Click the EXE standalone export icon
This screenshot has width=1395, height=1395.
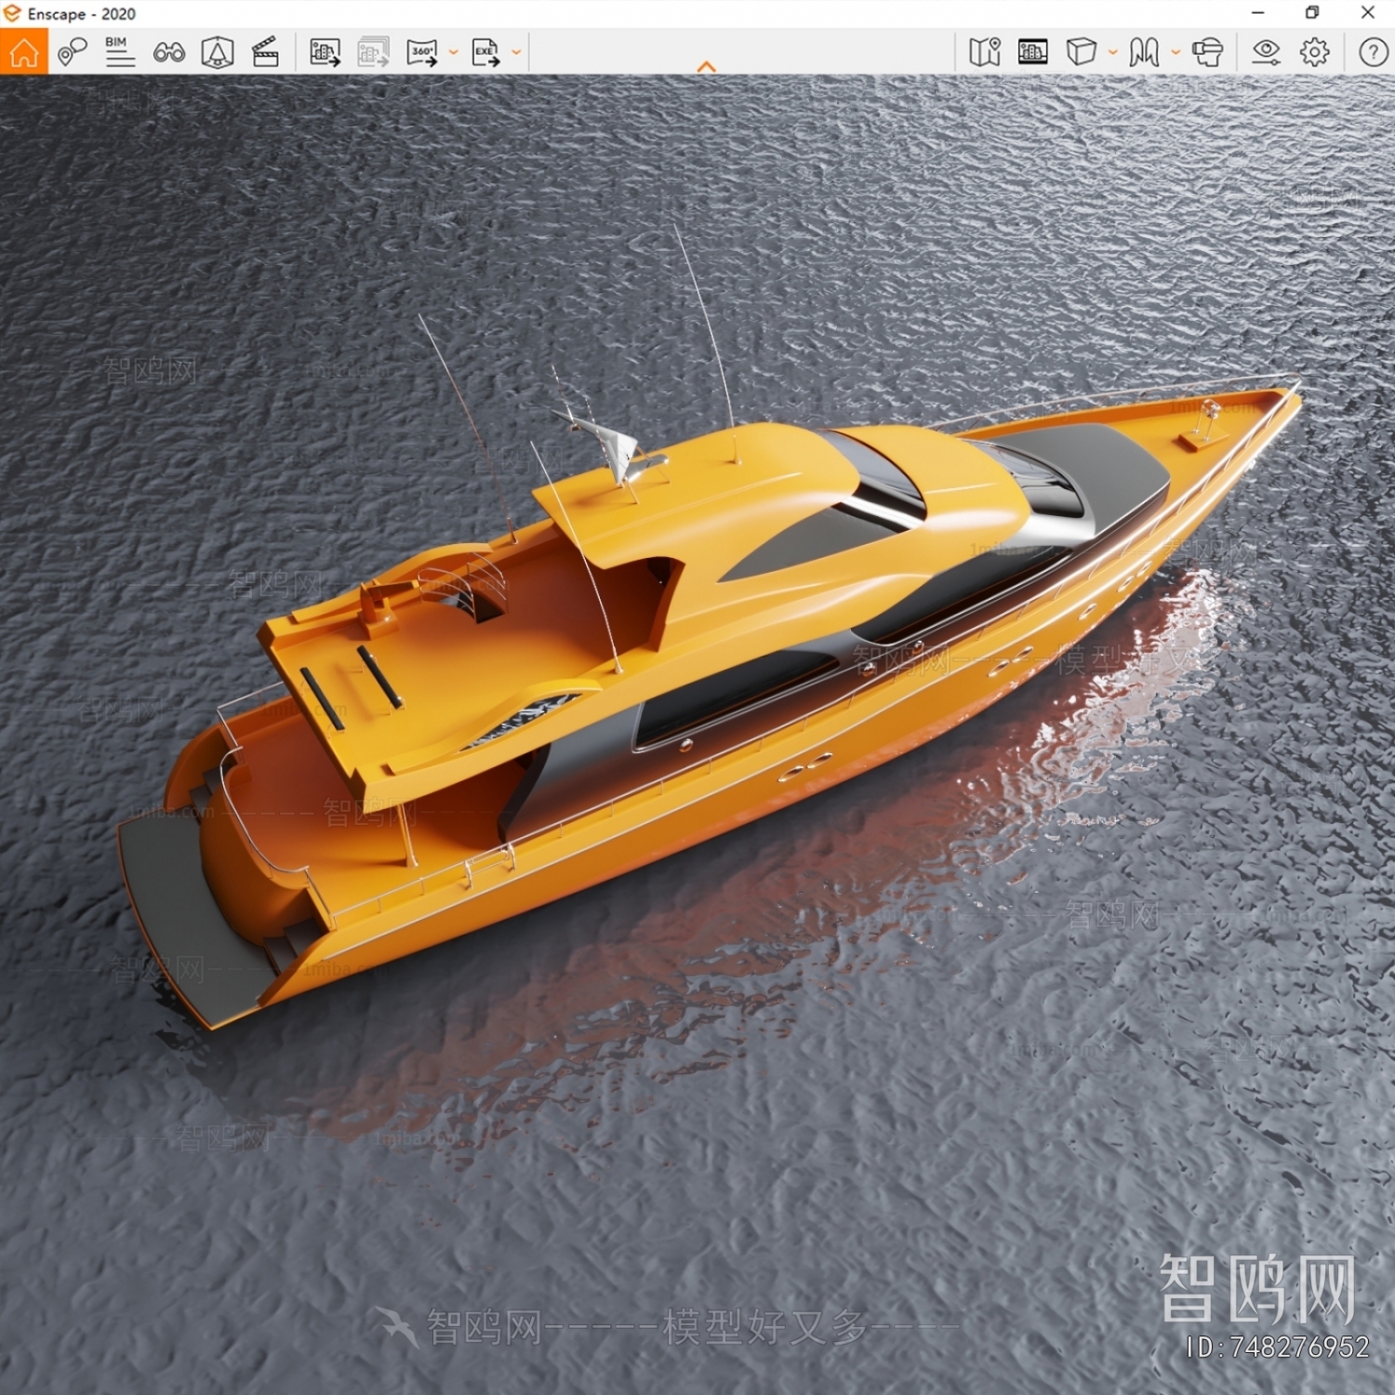[x=486, y=52]
